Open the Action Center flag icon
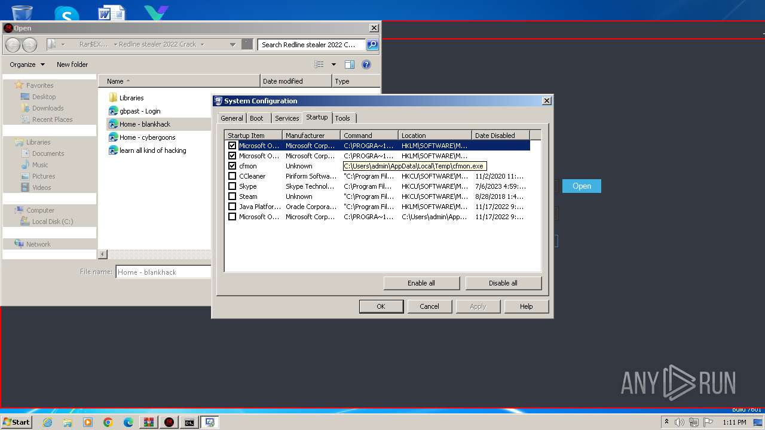 click(709, 422)
